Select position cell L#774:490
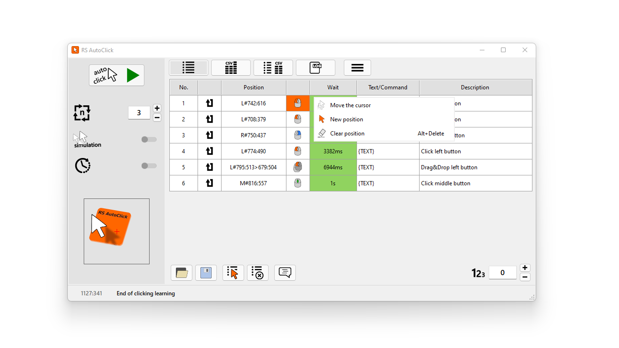Viewport: 619px width, 348px height. [254, 151]
